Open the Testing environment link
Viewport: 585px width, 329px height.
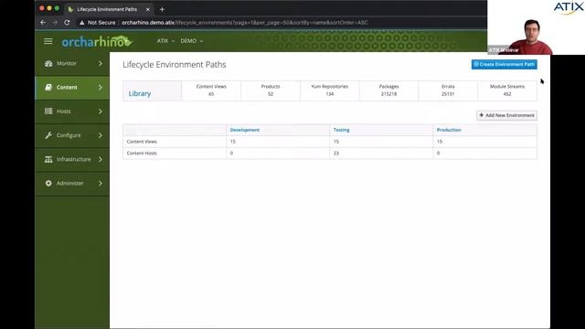point(341,130)
